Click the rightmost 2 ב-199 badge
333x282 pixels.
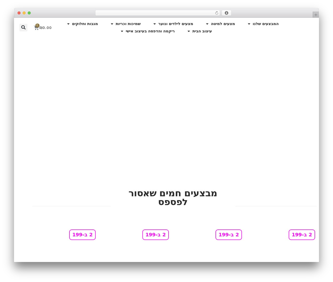point(302,235)
